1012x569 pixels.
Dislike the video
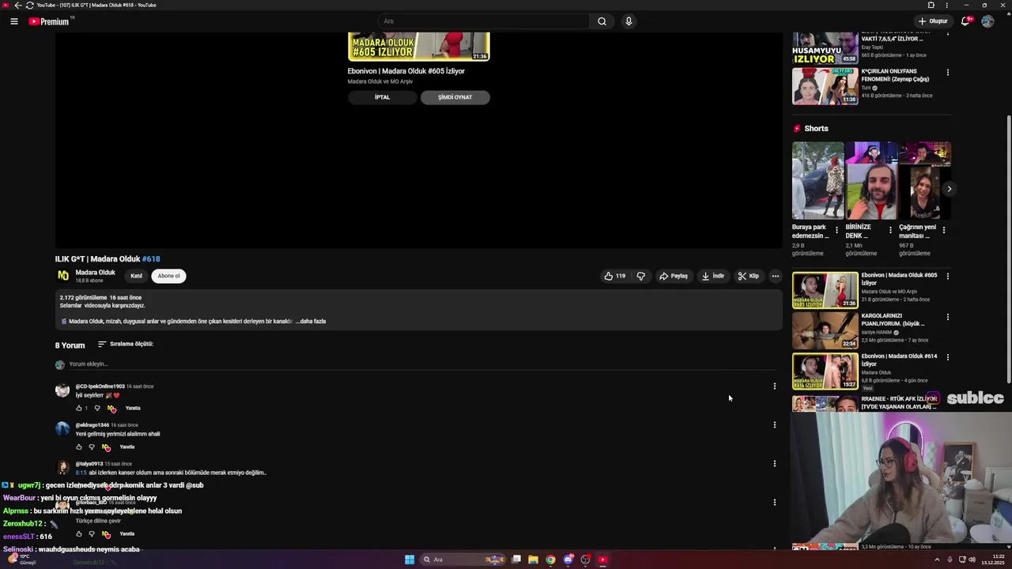(641, 276)
